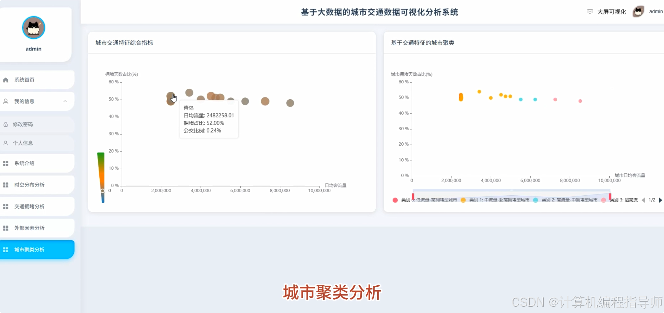This screenshot has height=313, width=664.
Task: Select the 外部因素分析 grid icon
Action: pyautogui.click(x=5, y=228)
